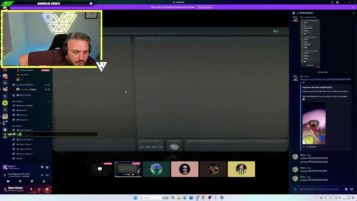Click the stop streaming icon beside Ekran 1
The image size is (357, 201).
(x=42, y=167)
